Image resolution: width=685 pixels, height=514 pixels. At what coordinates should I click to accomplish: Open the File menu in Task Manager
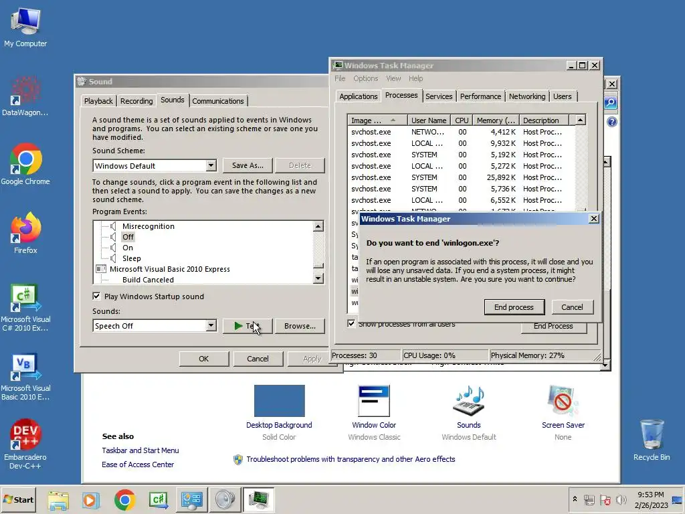pos(340,78)
